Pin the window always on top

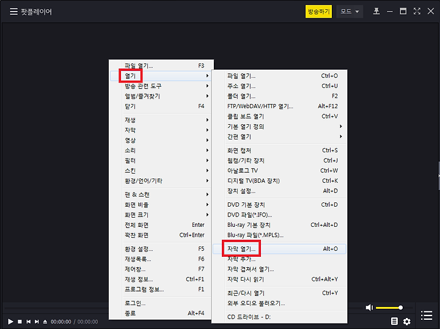tap(376, 11)
